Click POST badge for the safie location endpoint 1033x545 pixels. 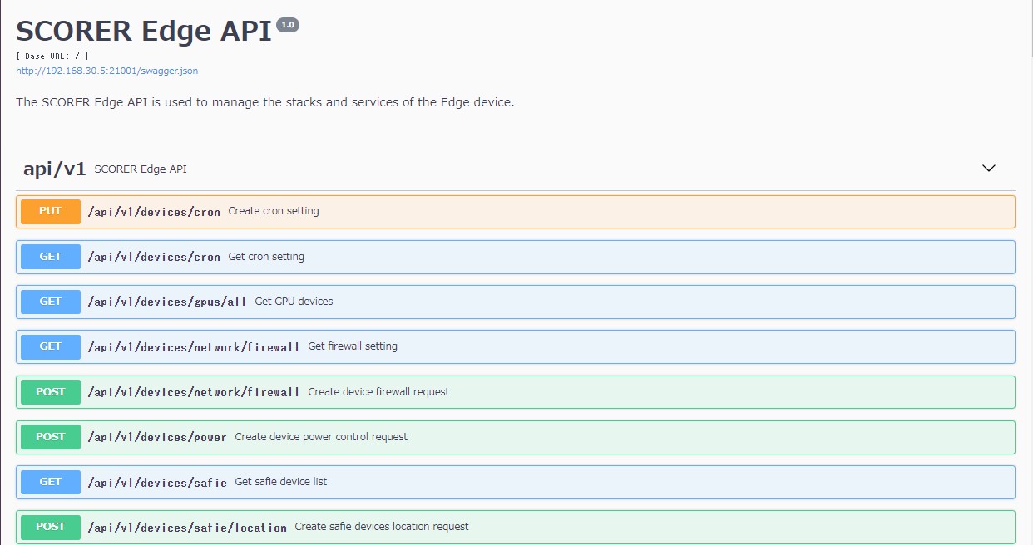click(51, 527)
